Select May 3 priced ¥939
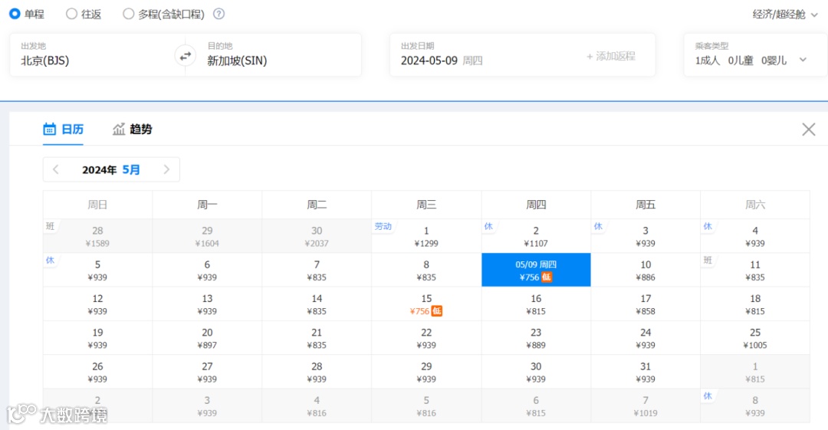The height and width of the screenshot is (430, 828). (646, 236)
